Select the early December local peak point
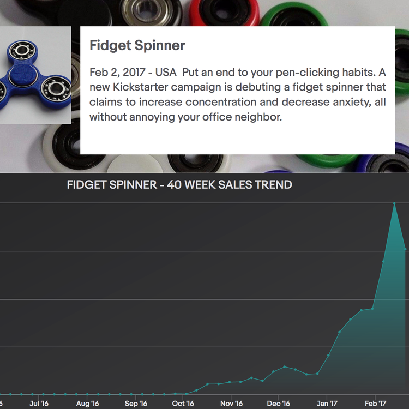The image size is (409, 409). click(x=285, y=367)
